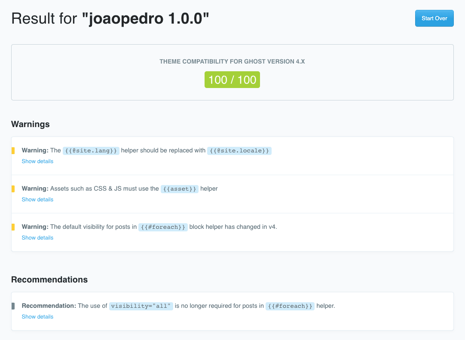Image resolution: width=465 pixels, height=340 pixels.
Task: Click the {{asset}} helper code tag
Action: point(180,189)
